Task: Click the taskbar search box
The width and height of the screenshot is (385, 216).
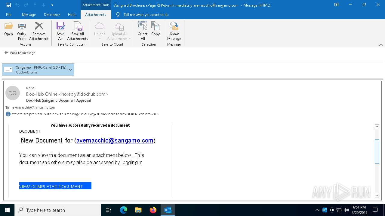Action: pos(58,210)
